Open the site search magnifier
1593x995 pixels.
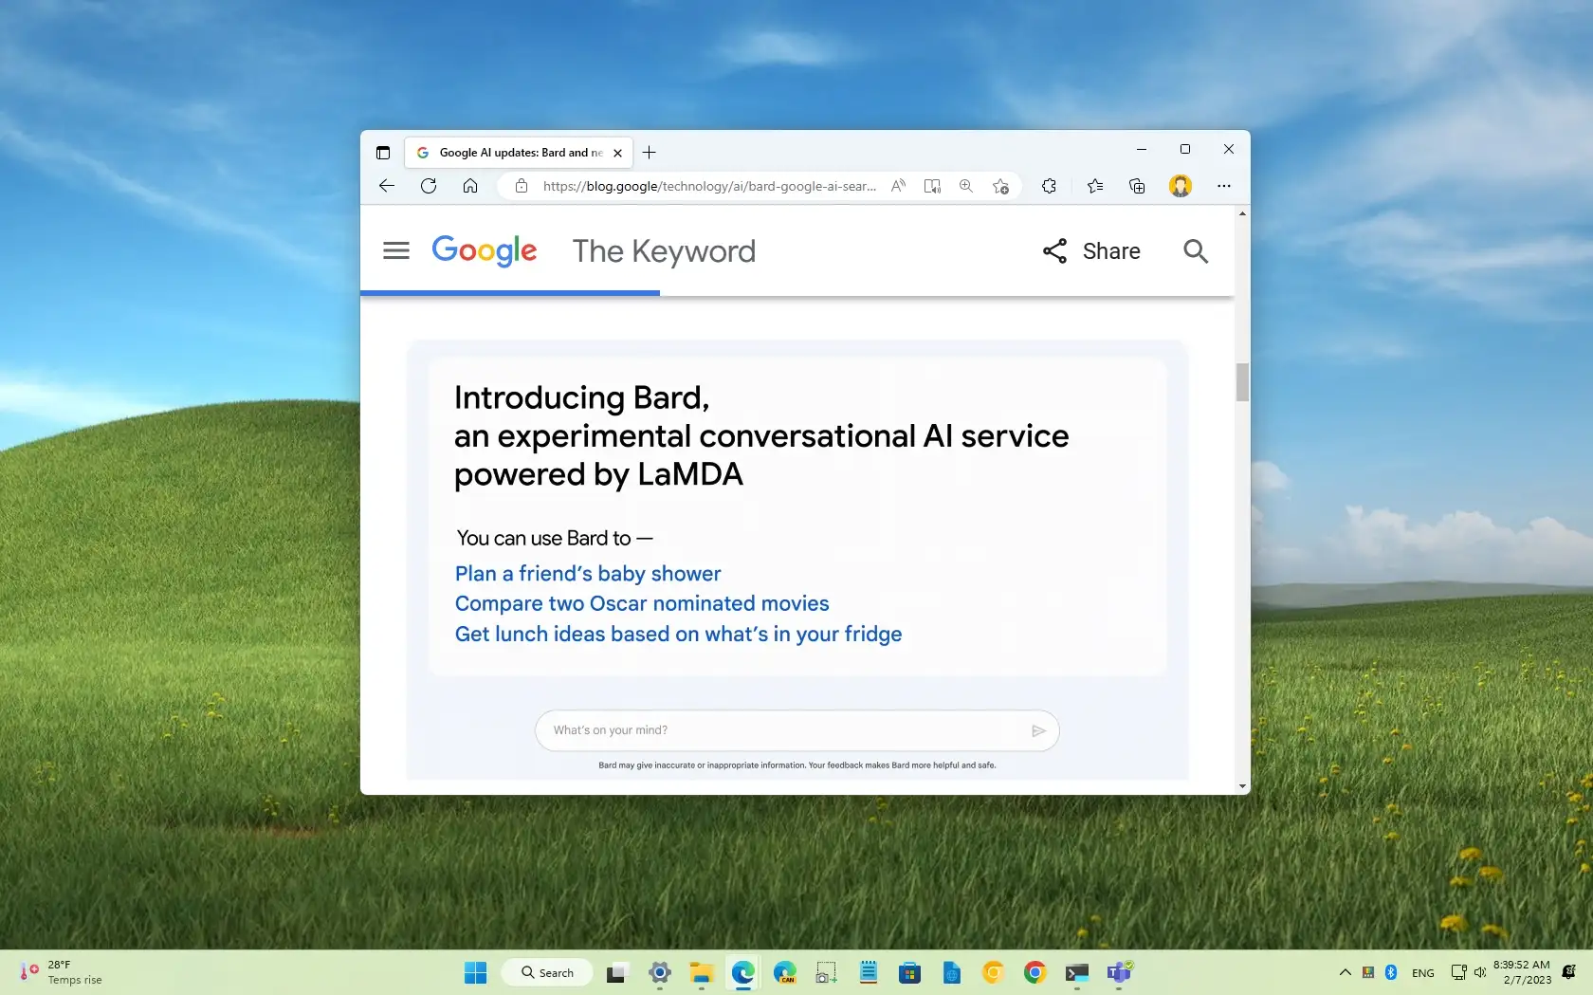coord(1196,251)
